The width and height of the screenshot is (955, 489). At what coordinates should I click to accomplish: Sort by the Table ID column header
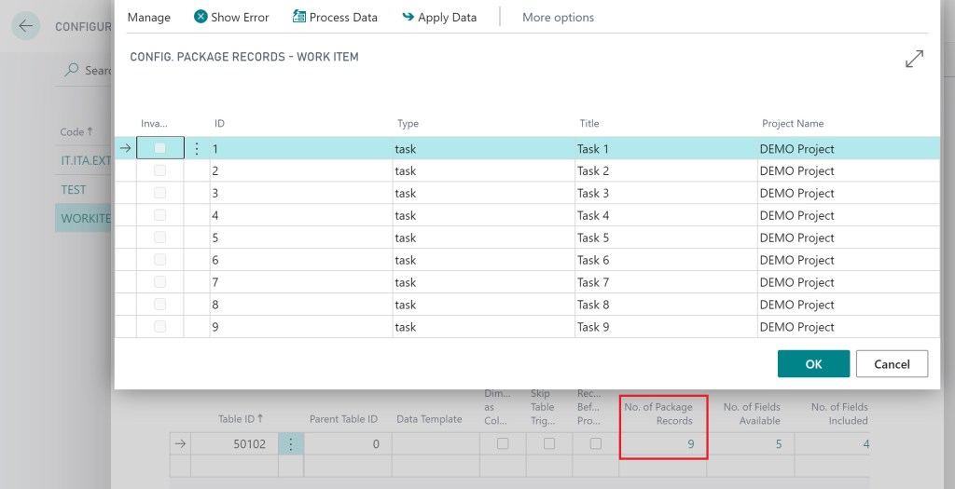pos(242,419)
